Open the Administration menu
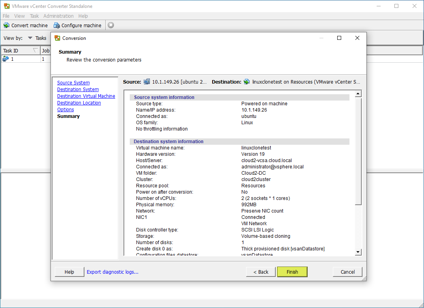This screenshot has width=424, height=308. click(x=58, y=16)
